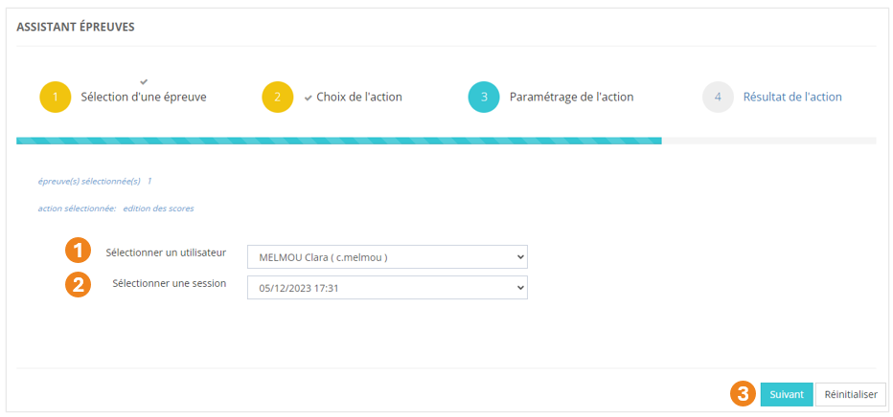Select the Paramétrage de l'action step
893x417 pixels.
(x=571, y=98)
